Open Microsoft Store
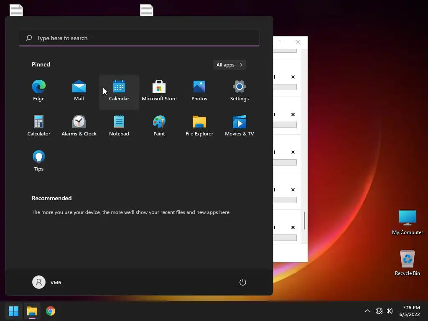 point(159,91)
